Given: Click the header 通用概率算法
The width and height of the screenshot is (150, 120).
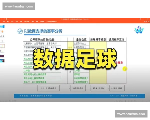Looking at the screenshot, I should 116,39.
